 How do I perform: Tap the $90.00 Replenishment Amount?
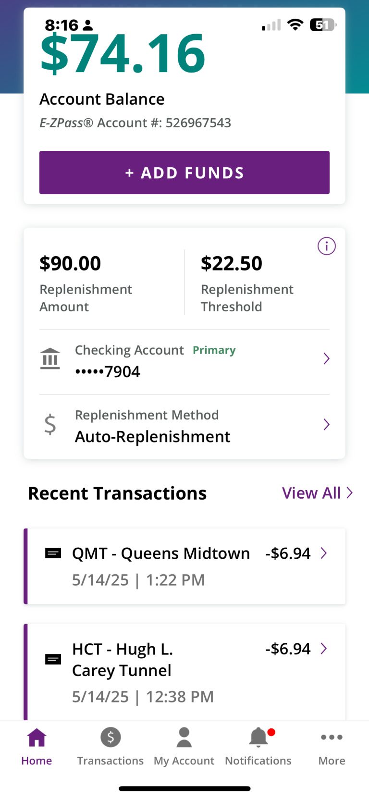[70, 263]
